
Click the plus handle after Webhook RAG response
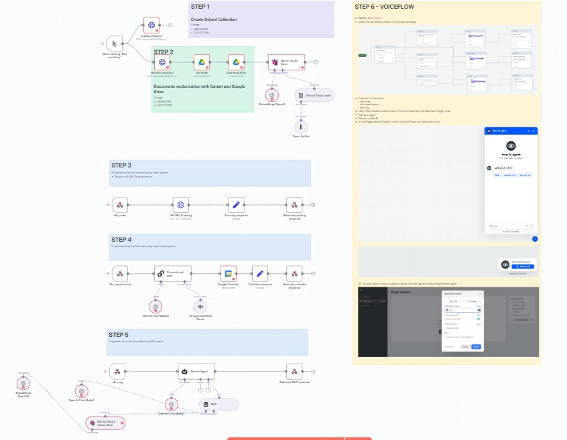point(313,371)
